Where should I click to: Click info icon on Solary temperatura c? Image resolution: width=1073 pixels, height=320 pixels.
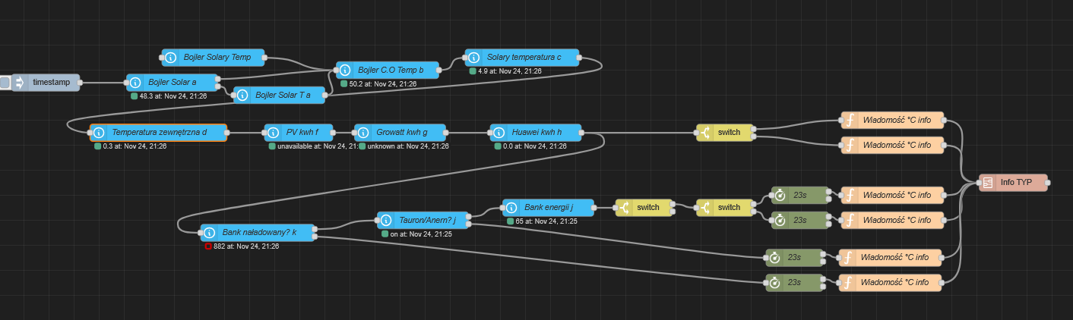(473, 58)
